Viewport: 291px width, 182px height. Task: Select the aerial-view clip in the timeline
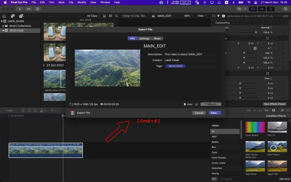pyautogui.click(x=46, y=150)
